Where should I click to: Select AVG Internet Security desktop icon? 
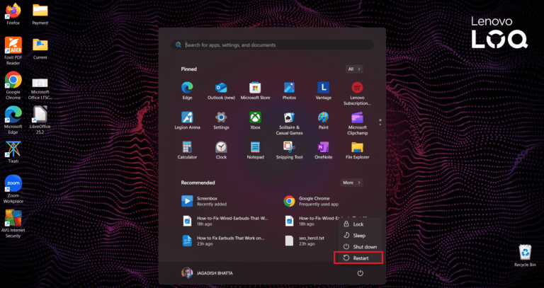click(13, 224)
